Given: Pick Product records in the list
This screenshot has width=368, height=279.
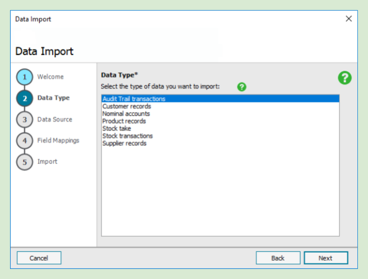Looking at the screenshot, I should pos(125,122).
